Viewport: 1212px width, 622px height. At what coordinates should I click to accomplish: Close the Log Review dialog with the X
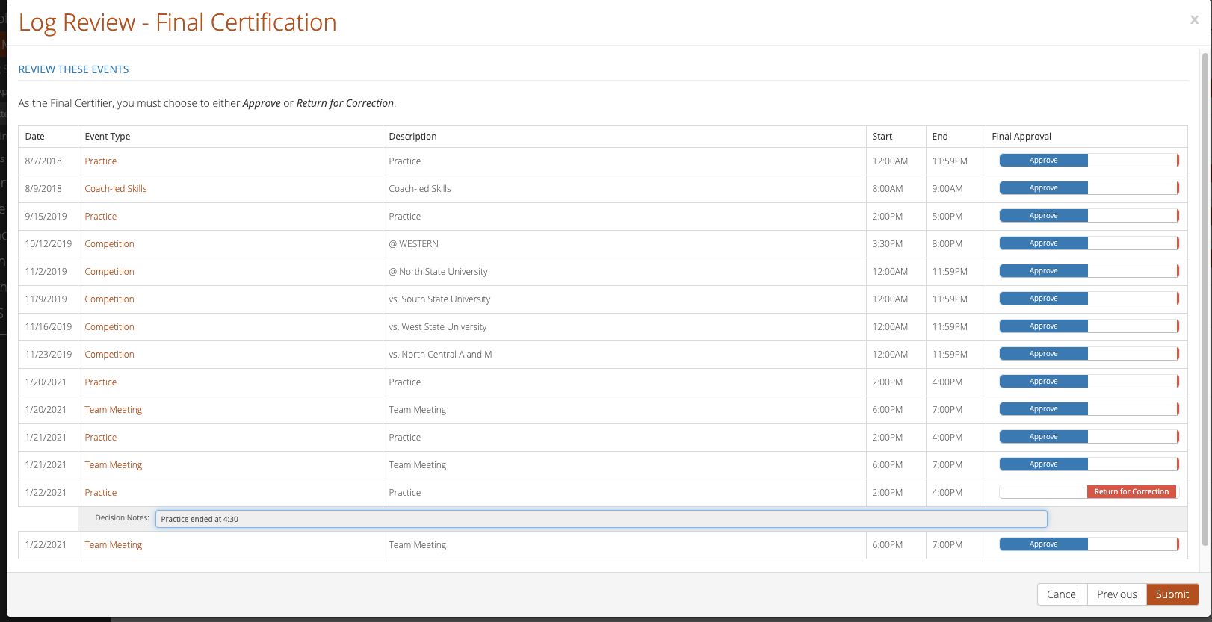[1194, 20]
